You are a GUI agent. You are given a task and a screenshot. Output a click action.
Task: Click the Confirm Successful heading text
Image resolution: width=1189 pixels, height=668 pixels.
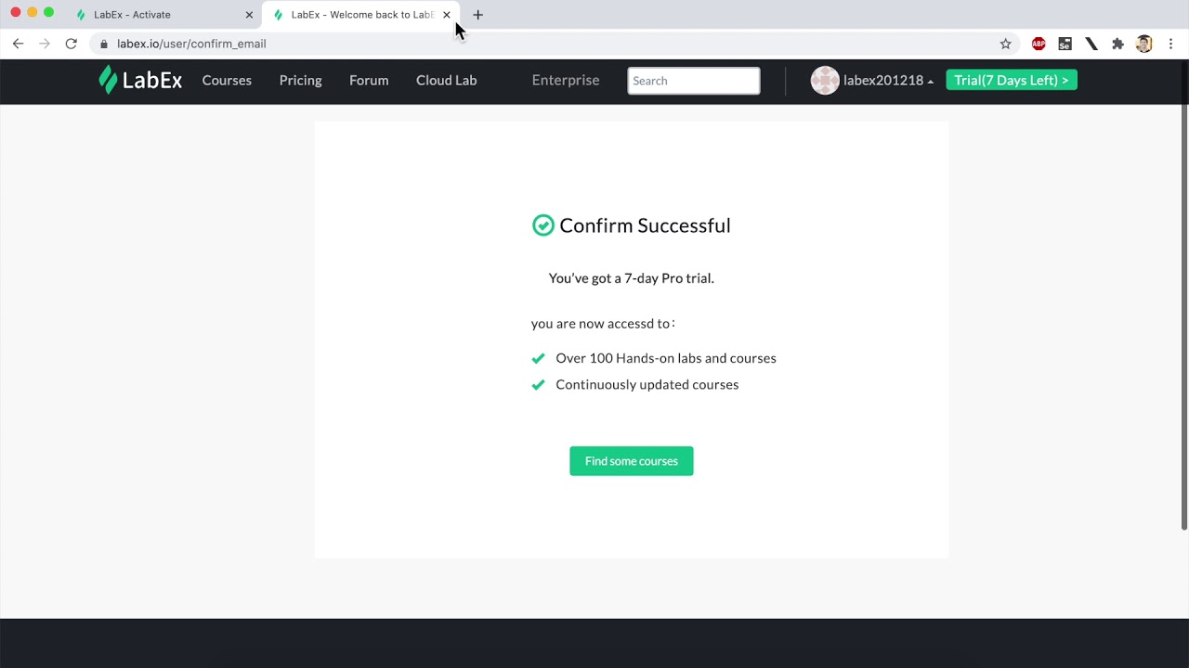(645, 225)
